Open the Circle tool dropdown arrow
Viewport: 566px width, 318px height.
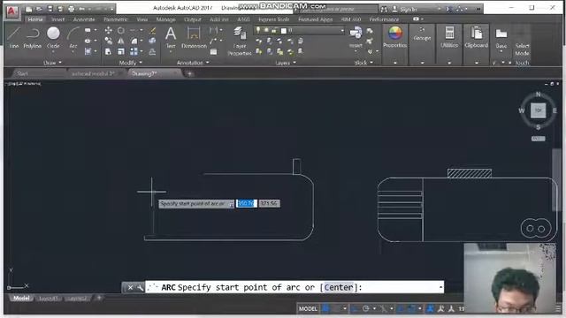coord(53,52)
